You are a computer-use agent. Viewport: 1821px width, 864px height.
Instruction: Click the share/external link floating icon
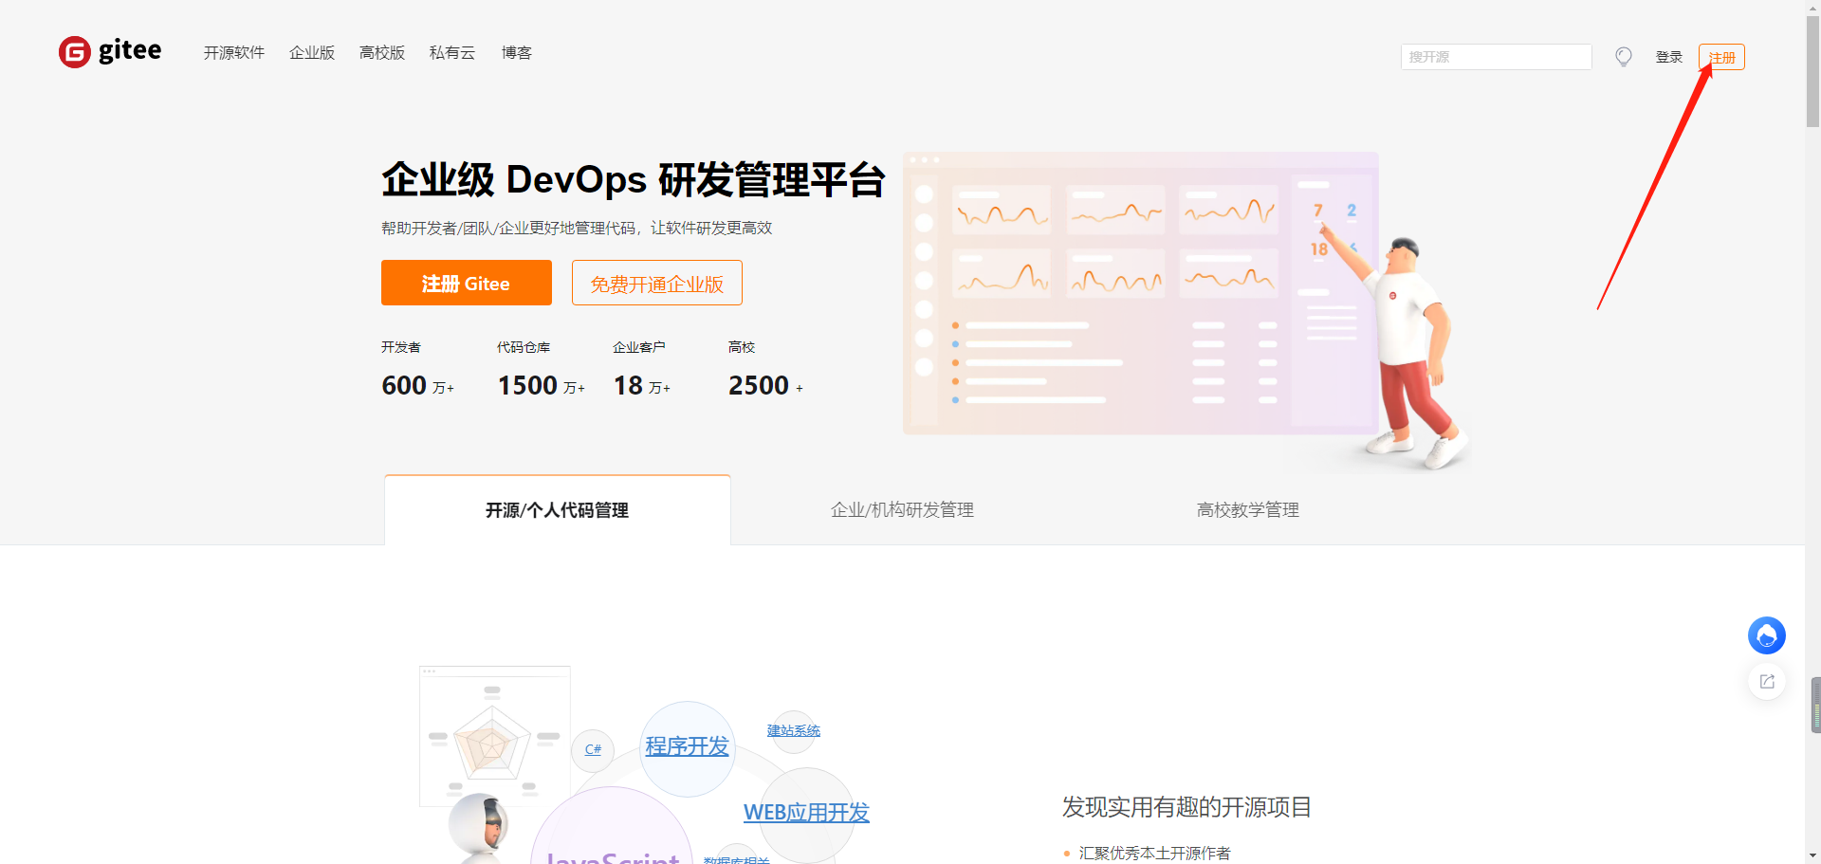point(1767,681)
